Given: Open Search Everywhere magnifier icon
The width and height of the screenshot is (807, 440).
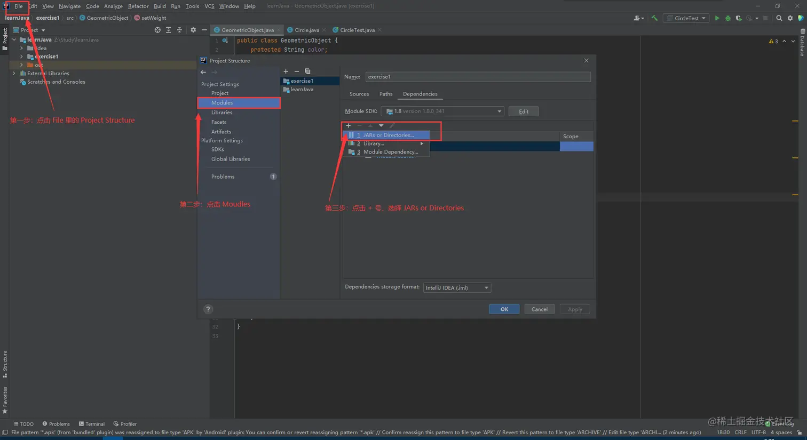Looking at the screenshot, I should (779, 18).
